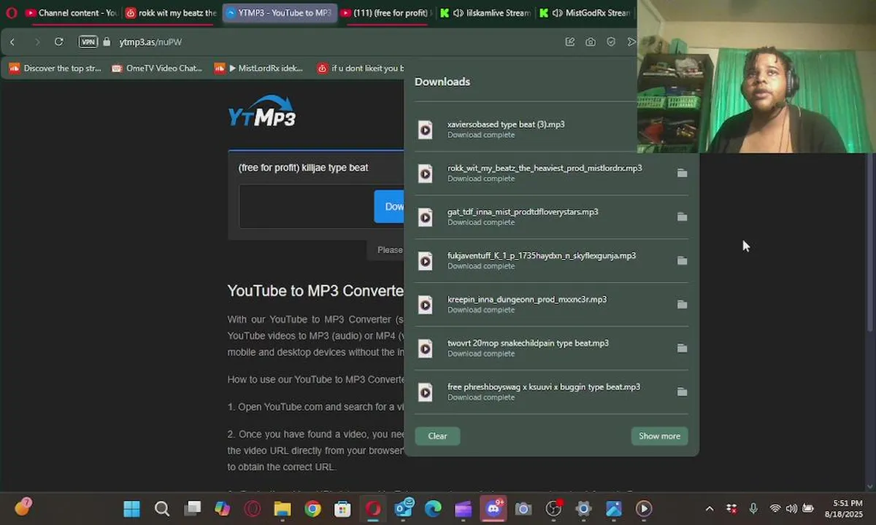This screenshot has height=525, width=876.
Task: Switch to rokk wit my beatz tab
Action: coord(170,12)
